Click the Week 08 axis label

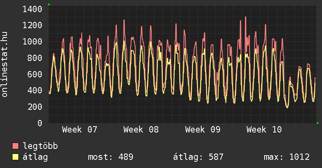click(141, 130)
